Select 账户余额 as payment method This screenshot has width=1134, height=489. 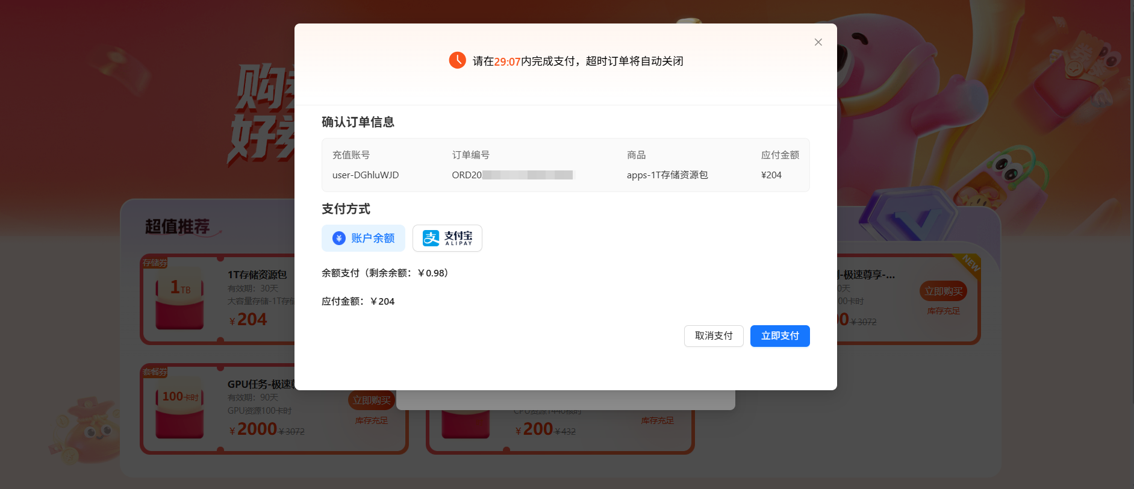[x=363, y=238]
